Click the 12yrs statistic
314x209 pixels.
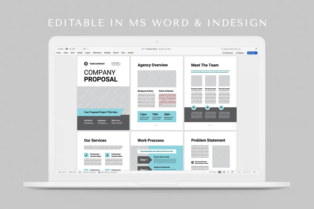pos(144,116)
